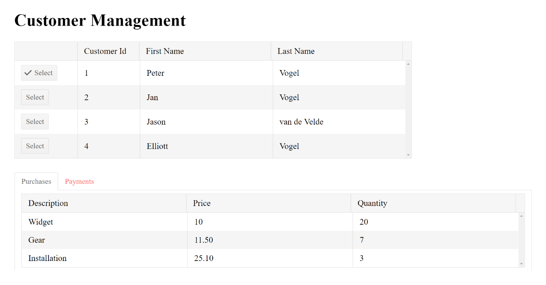Open the Purchases tab

pyautogui.click(x=36, y=181)
